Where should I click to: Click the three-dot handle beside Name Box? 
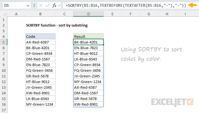click(x=34, y=5)
